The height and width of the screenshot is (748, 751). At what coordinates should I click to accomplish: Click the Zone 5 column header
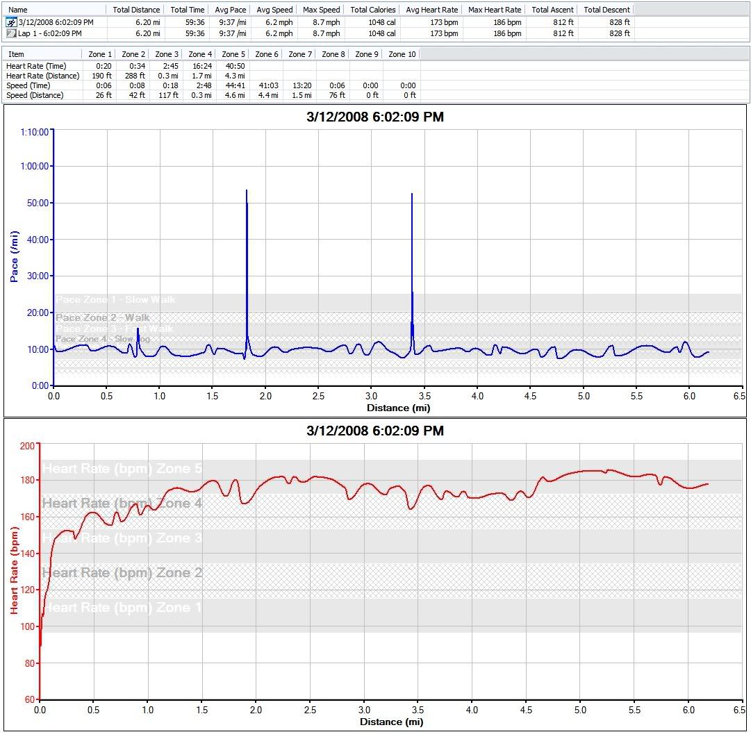coord(233,54)
